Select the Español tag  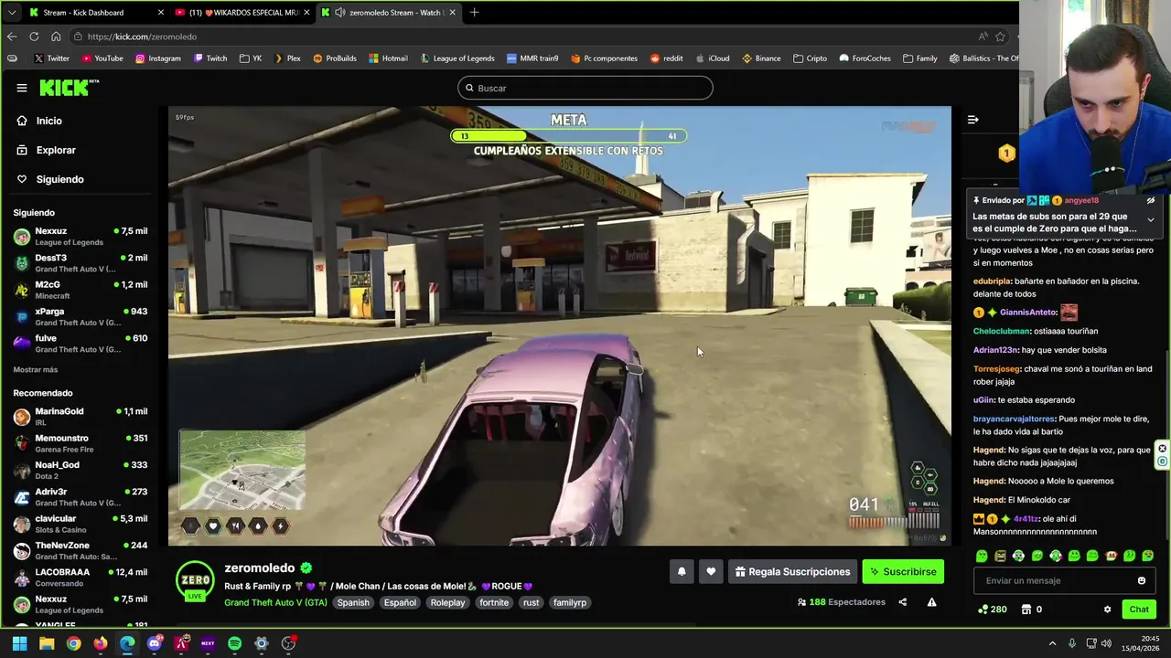[x=400, y=602]
